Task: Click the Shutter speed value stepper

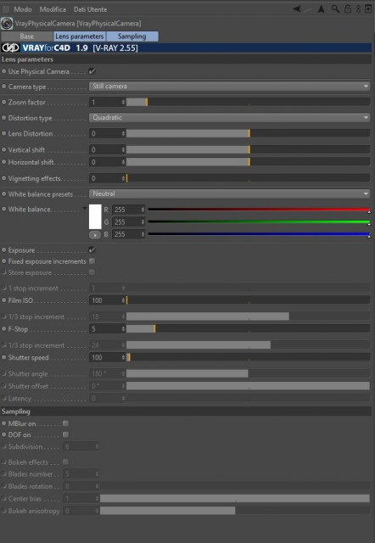Action: coord(123,357)
